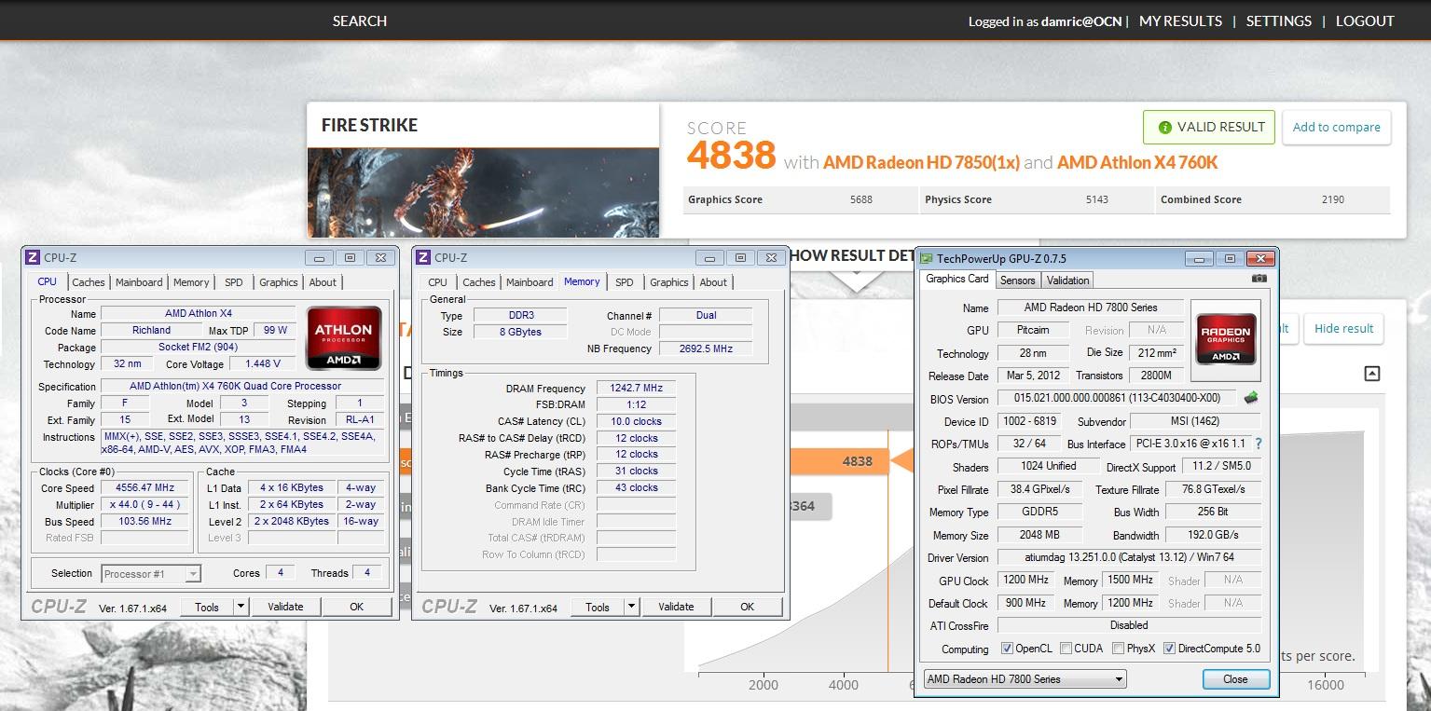This screenshot has height=711, width=1431.
Task: Toggle the DirectCompute 5.0 checkbox
Action: coord(1169,649)
